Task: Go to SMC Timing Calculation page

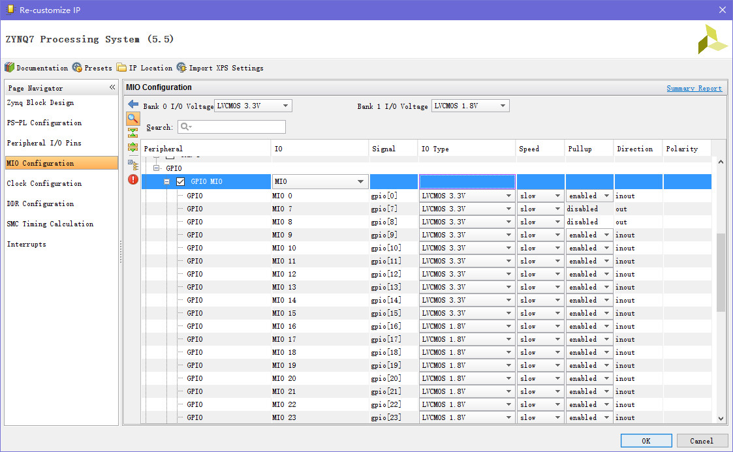Action: point(50,224)
